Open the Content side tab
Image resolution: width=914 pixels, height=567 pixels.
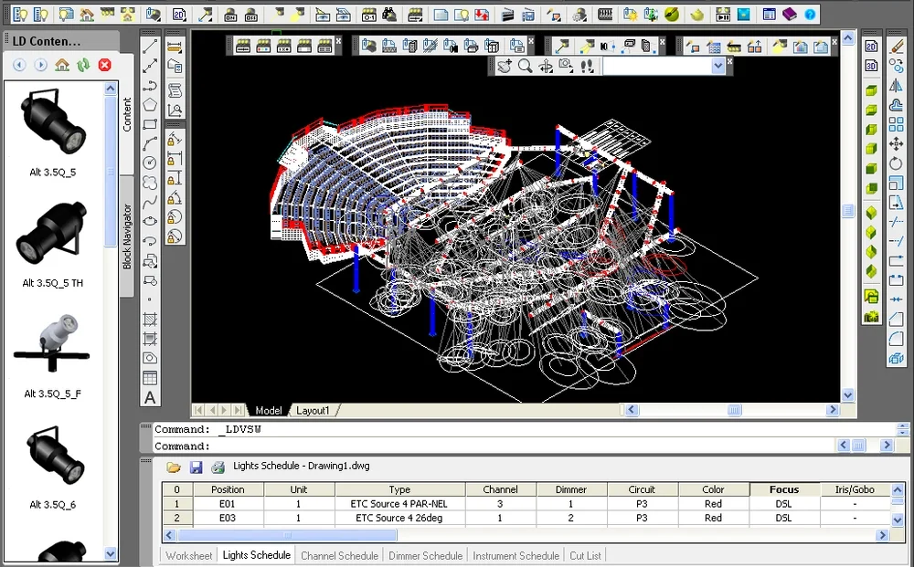click(127, 114)
